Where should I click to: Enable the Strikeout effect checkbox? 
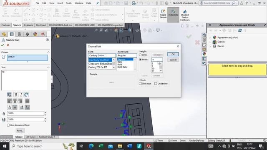coord(140,83)
